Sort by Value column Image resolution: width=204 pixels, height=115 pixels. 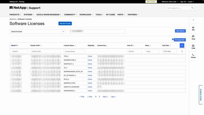point(148,45)
